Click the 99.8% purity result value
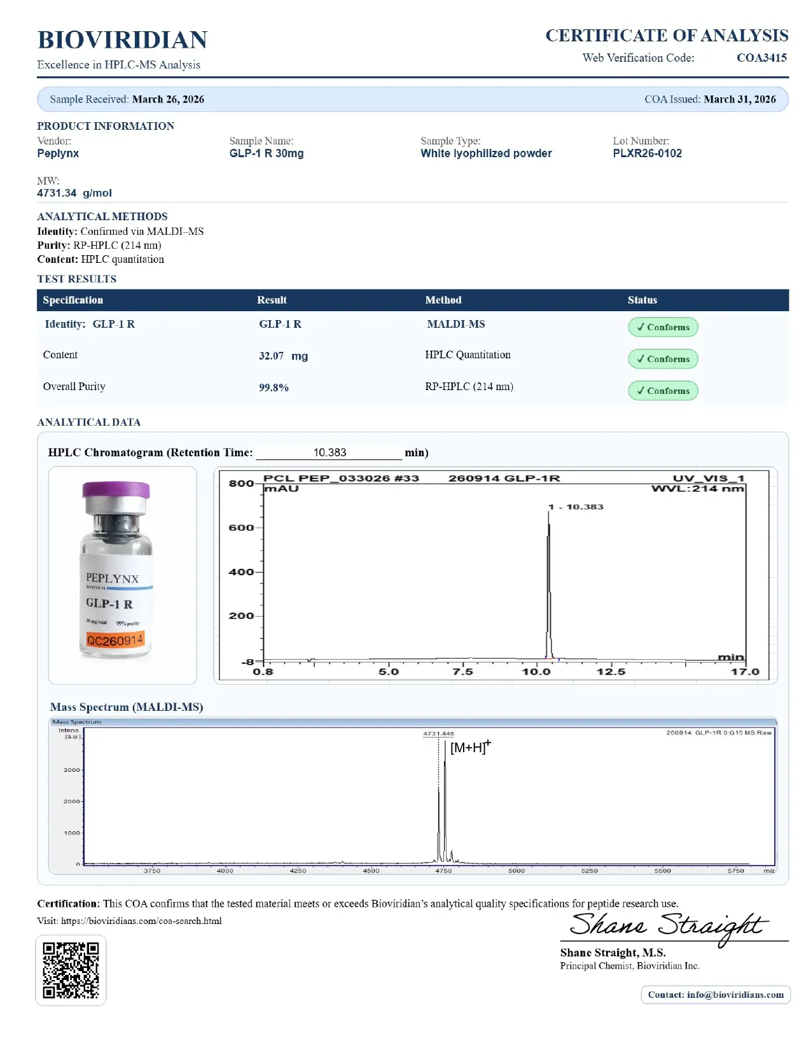The width and height of the screenshot is (811, 1050). [274, 388]
